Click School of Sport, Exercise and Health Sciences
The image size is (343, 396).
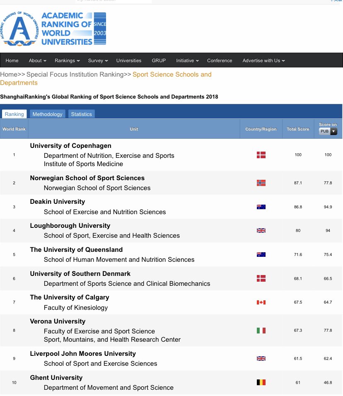111,236
